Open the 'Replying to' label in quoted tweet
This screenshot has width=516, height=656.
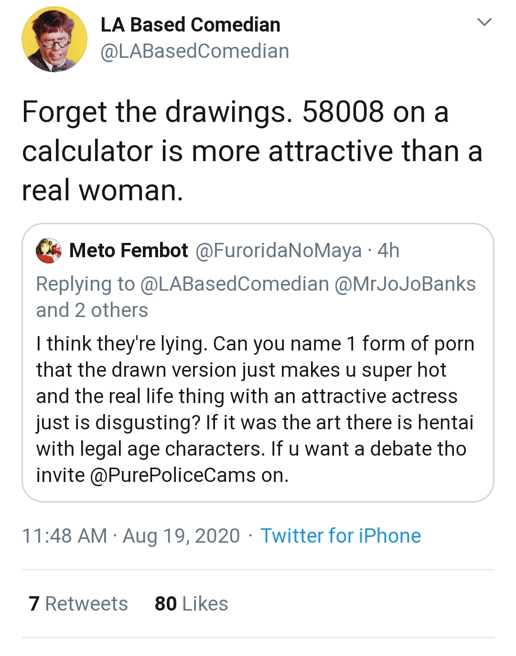(86, 284)
